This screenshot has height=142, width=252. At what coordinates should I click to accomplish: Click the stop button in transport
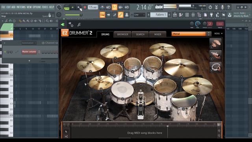(x=79, y=7)
